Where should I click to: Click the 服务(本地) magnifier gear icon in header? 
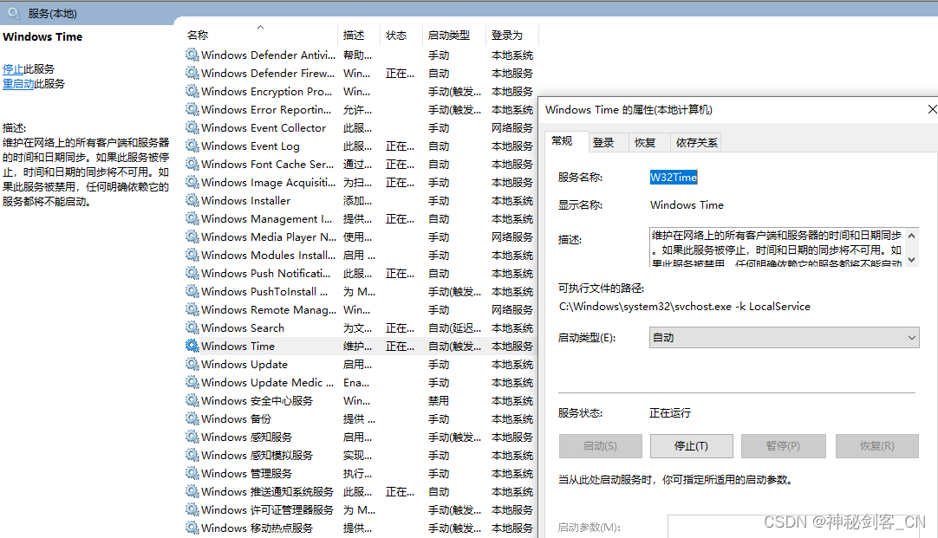pyautogui.click(x=14, y=12)
